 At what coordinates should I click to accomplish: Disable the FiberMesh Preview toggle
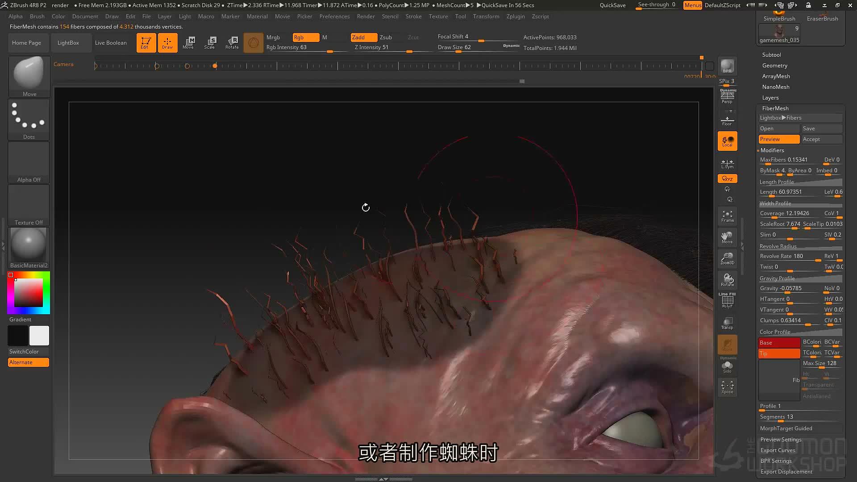[779, 139]
